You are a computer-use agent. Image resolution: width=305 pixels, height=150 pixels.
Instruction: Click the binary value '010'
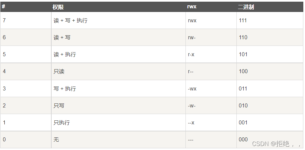(243, 106)
